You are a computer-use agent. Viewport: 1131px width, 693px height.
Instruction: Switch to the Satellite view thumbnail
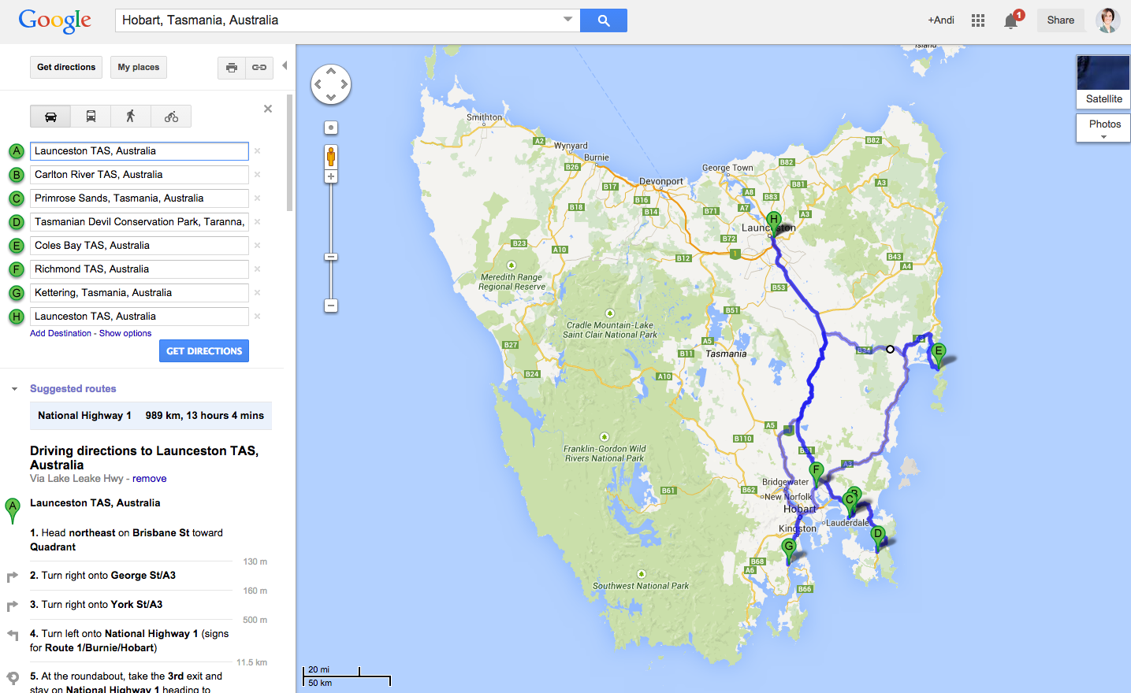pos(1103,81)
